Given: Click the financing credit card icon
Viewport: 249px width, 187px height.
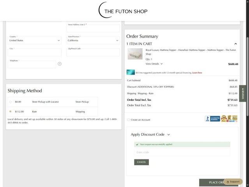Looking at the screenshot, I should point(131,72).
